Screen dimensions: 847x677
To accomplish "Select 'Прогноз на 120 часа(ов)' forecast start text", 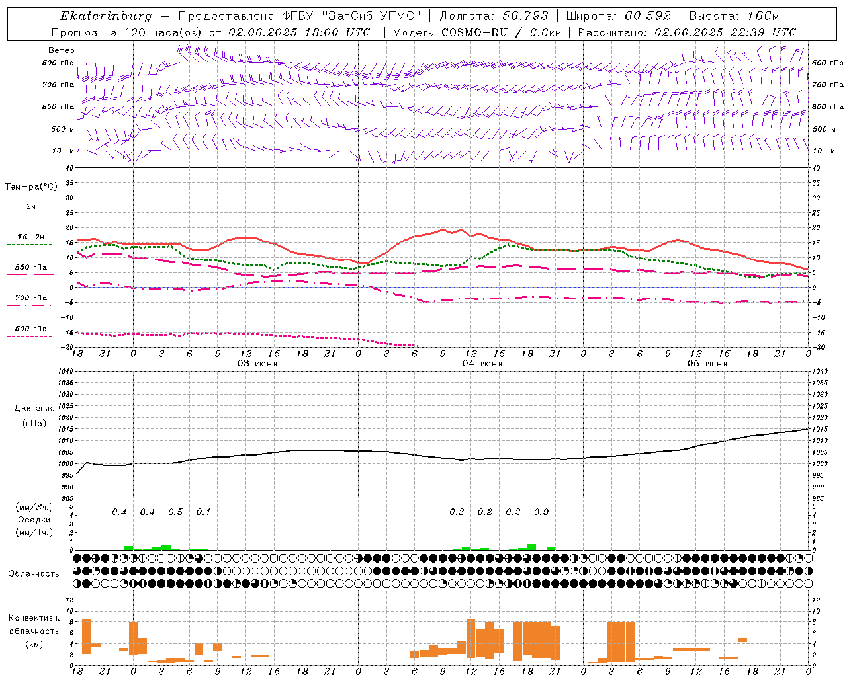I will [x=127, y=32].
